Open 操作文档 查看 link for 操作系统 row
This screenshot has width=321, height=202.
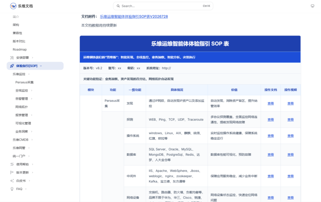(x=271, y=136)
